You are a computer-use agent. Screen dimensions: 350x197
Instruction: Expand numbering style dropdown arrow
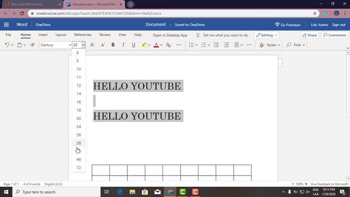208,45
